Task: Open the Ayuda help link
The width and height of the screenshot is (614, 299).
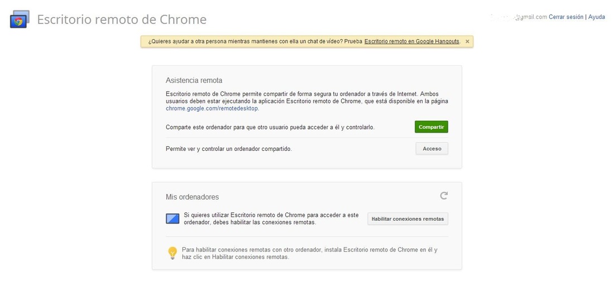Action: point(596,17)
